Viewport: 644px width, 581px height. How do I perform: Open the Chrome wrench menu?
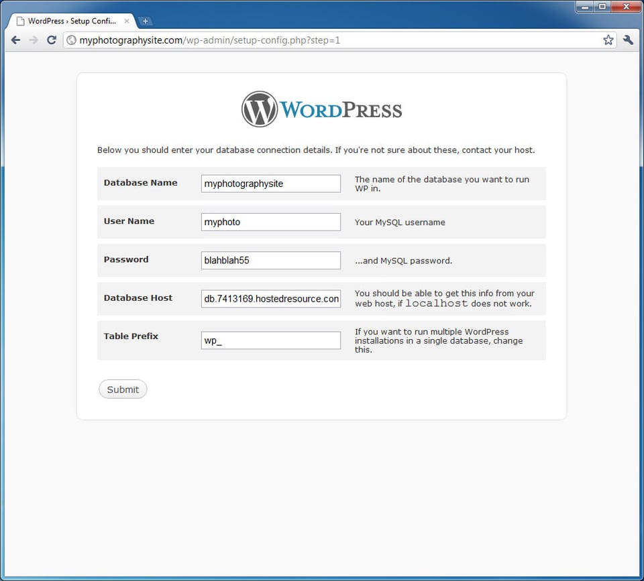coord(628,40)
